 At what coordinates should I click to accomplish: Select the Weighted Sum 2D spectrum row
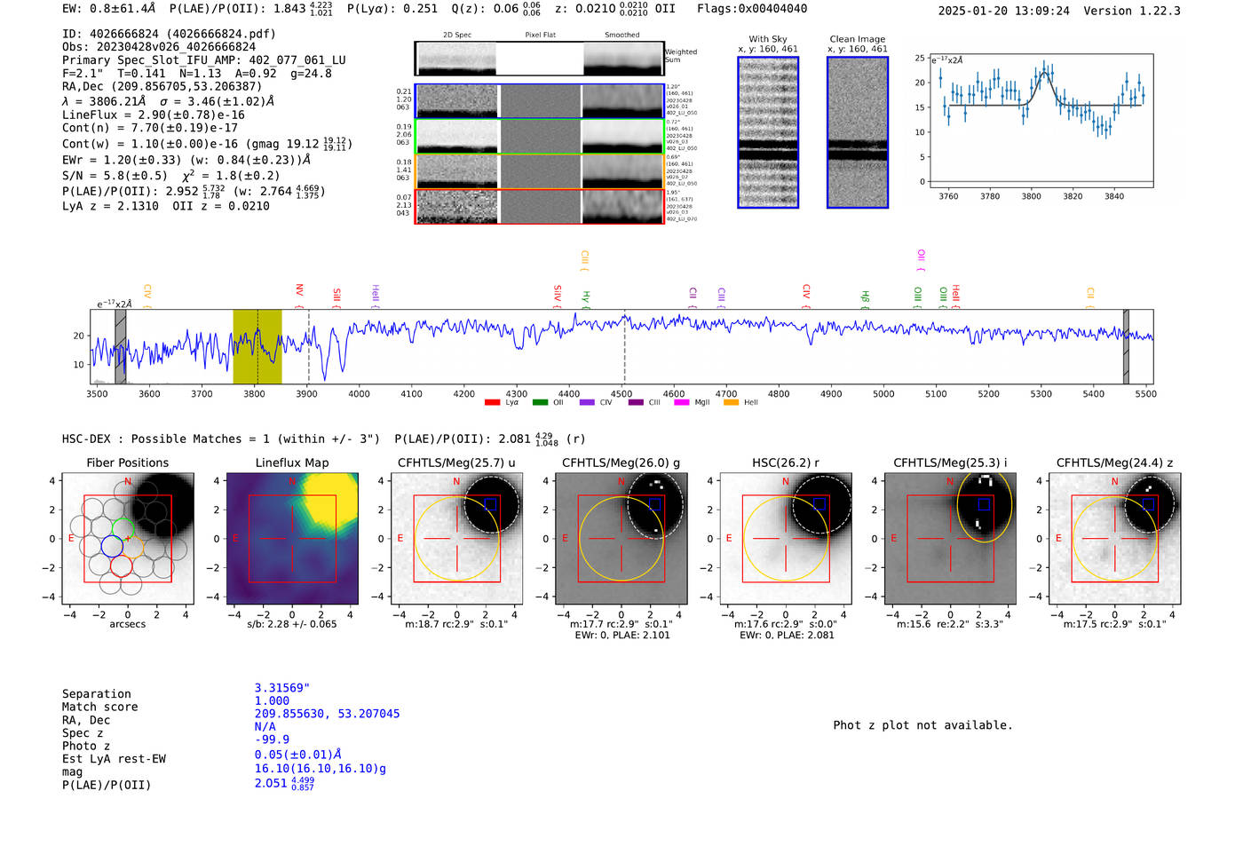click(x=539, y=59)
